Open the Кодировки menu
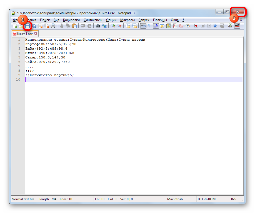 click(71, 20)
